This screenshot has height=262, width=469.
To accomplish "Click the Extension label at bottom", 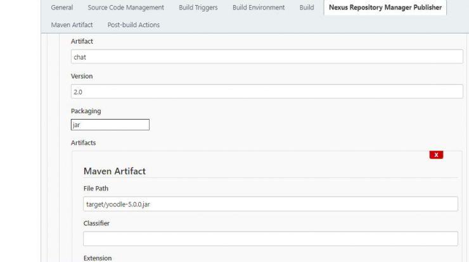I will pyautogui.click(x=98, y=258).
